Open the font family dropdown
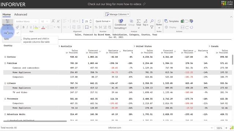 26,21
